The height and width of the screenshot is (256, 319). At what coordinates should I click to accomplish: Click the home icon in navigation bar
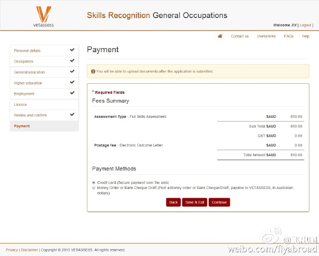(220, 36)
